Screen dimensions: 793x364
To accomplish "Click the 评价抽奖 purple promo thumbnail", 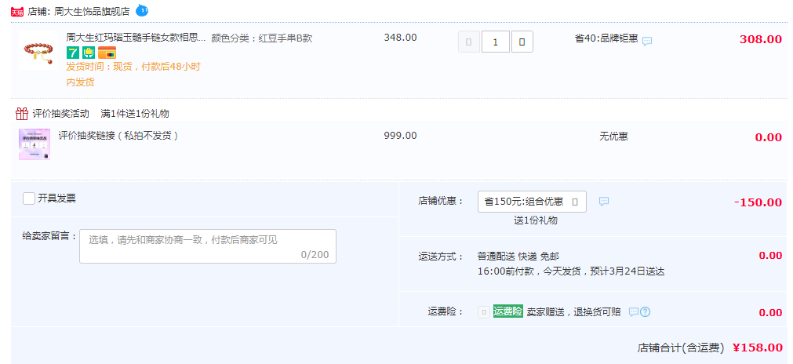I will (35, 144).
